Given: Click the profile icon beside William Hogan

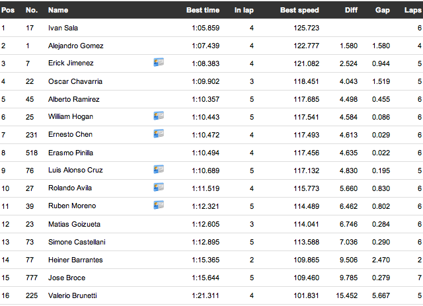Looking at the screenshot, I should tap(159, 116).
